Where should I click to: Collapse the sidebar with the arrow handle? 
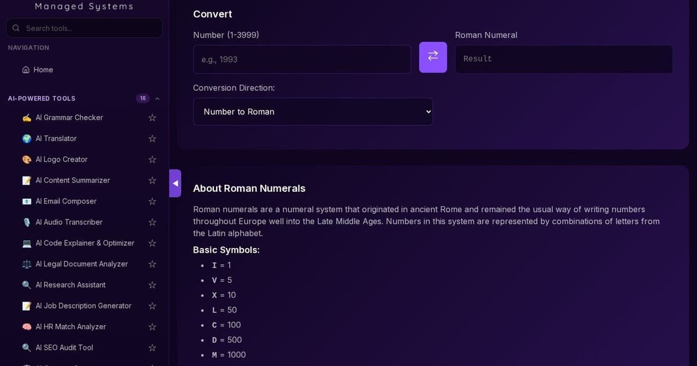point(175,183)
